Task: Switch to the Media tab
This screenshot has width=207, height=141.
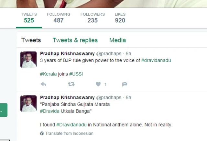Action: (x=117, y=40)
